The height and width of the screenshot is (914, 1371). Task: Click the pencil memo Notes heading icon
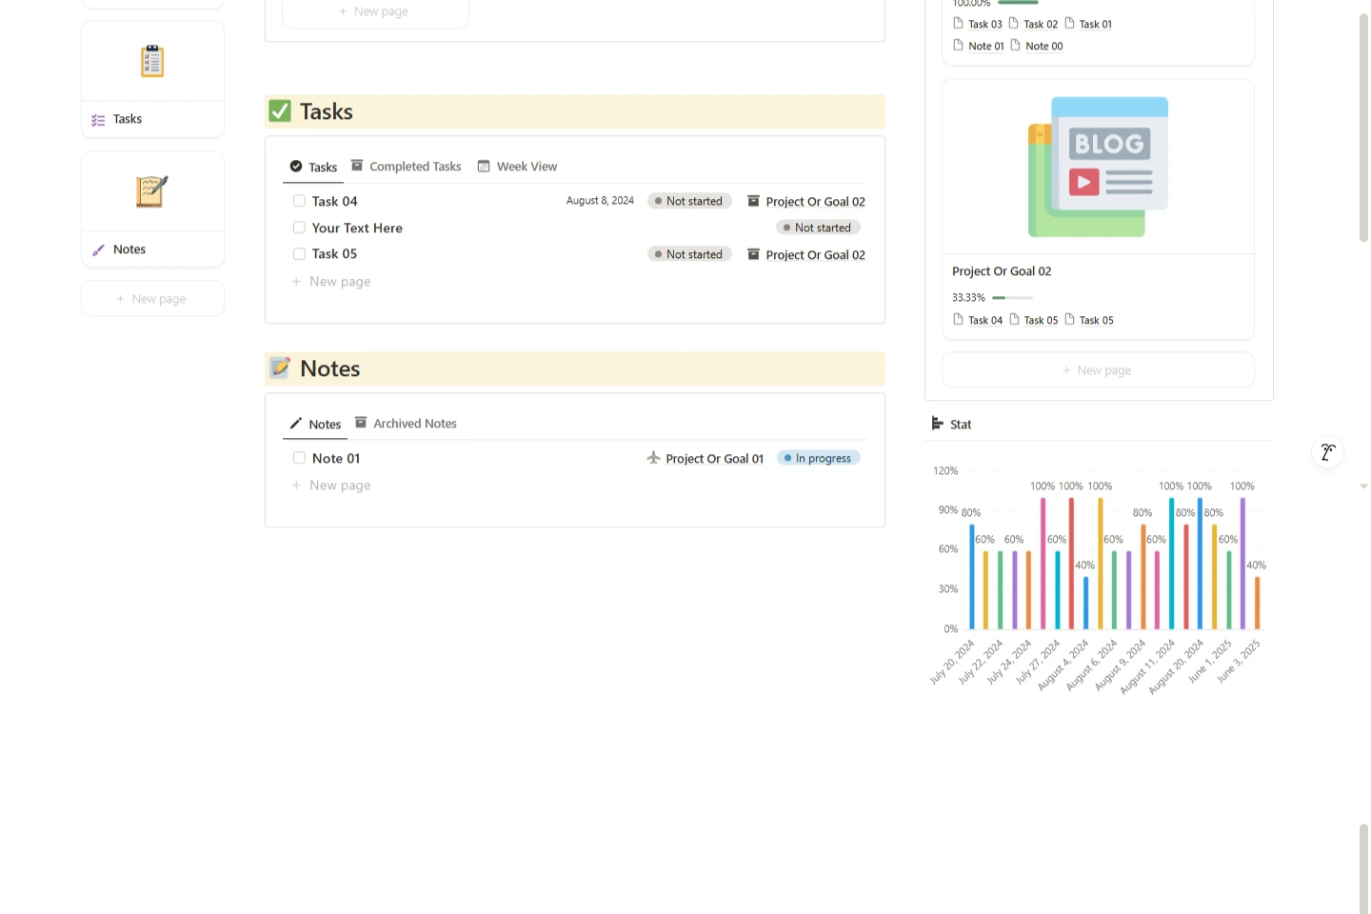point(280,368)
